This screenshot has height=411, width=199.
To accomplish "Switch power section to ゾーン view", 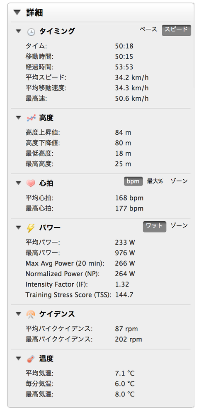I will click(179, 225).
